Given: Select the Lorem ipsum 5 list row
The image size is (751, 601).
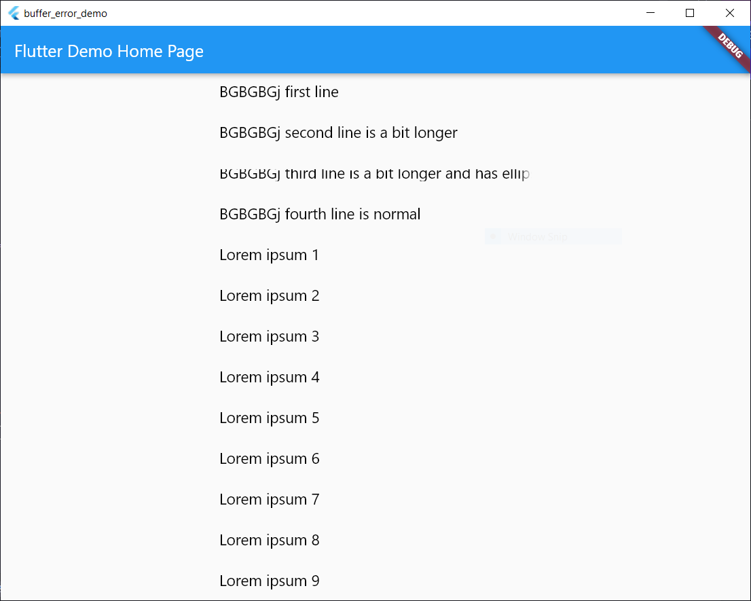Looking at the screenshot, I should point(269,418).
